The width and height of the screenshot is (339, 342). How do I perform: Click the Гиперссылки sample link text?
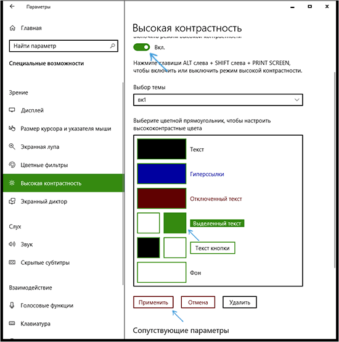(207, 174)
